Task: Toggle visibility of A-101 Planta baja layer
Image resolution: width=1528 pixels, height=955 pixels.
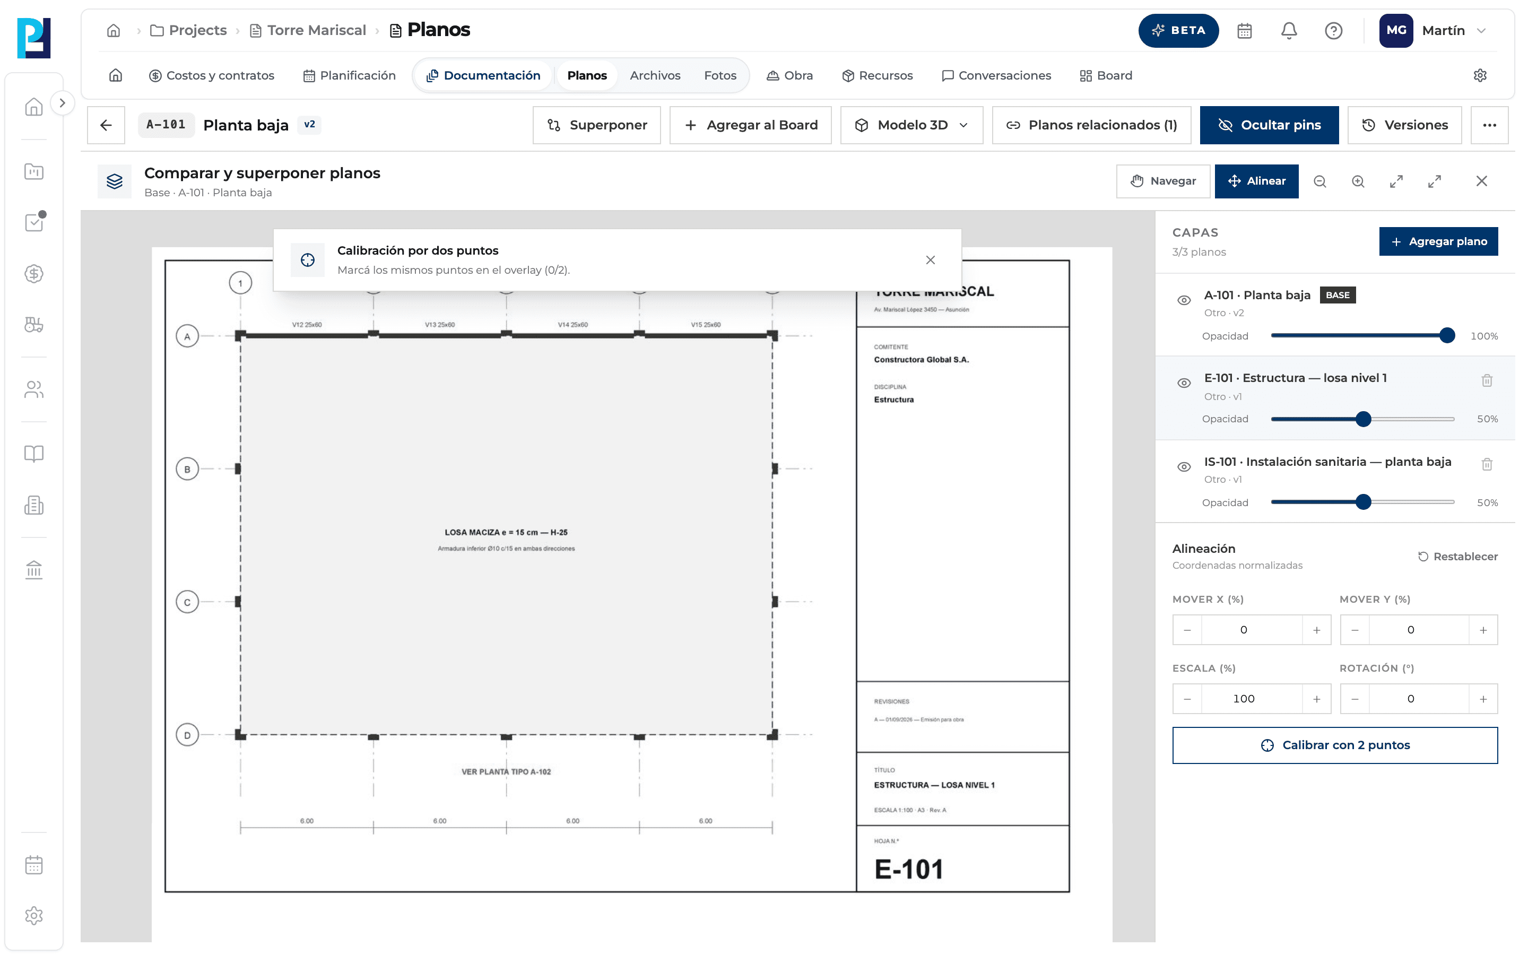Action: pyautogui.click(x=1184, y=300)
